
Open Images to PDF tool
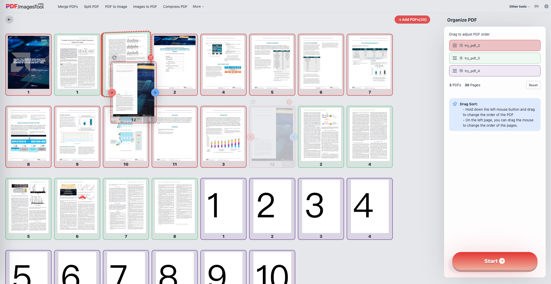[145, 7]
